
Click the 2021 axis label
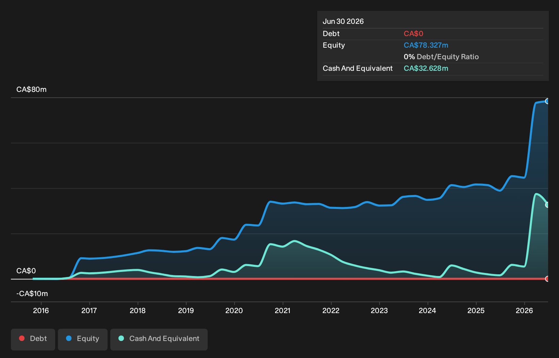283,310
